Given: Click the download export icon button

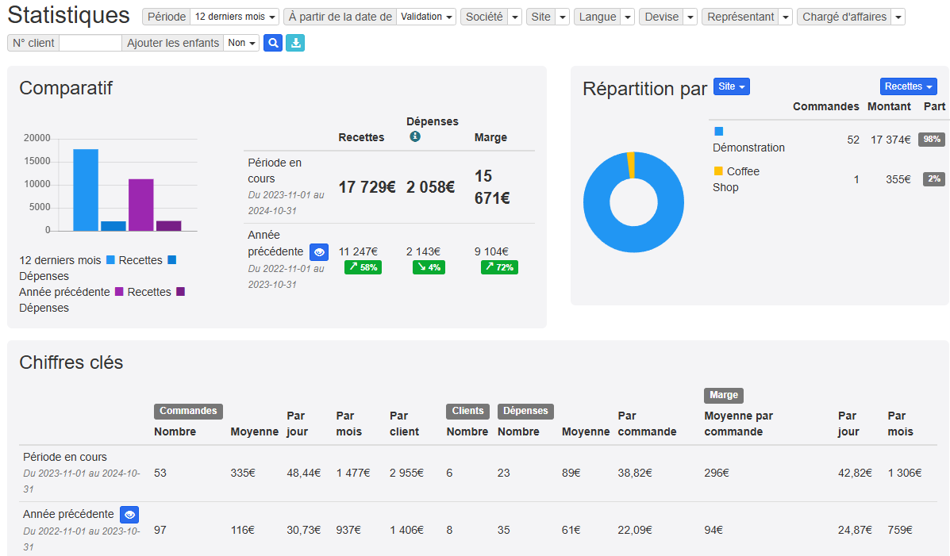Looking at the screenshot, I should pos(295,43).
